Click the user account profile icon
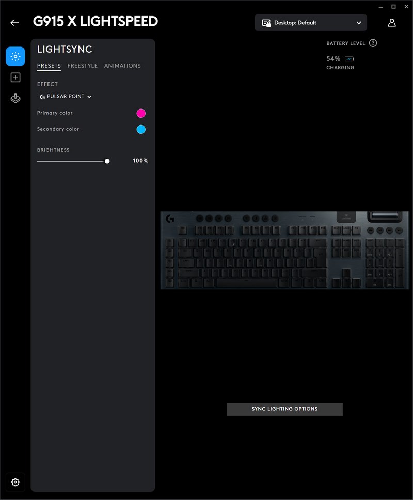 click(x=392, y=23)
